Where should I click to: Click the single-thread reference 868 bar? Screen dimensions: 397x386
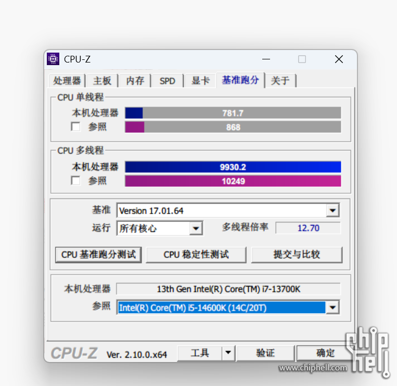pos(233,127)
